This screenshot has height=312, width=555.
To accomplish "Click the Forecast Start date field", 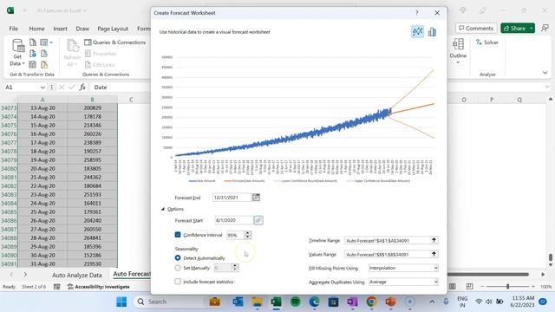I will coord(234,220).
